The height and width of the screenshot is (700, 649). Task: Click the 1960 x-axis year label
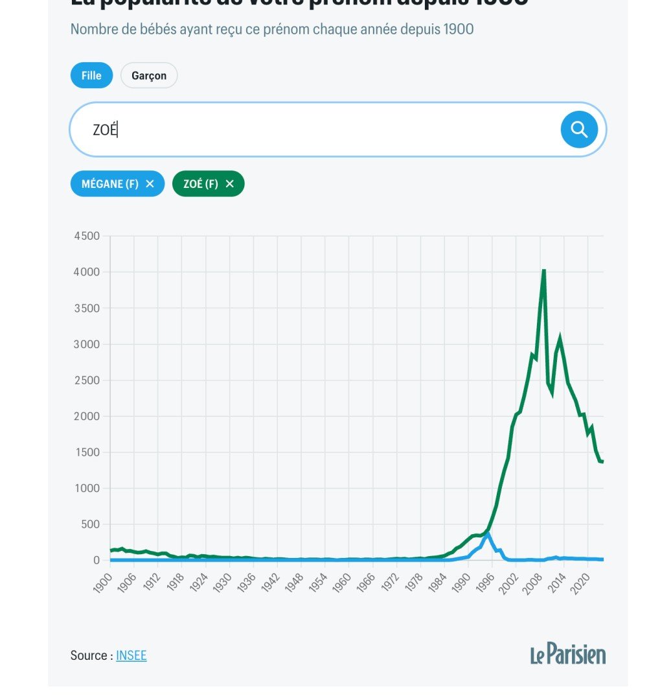342,583
